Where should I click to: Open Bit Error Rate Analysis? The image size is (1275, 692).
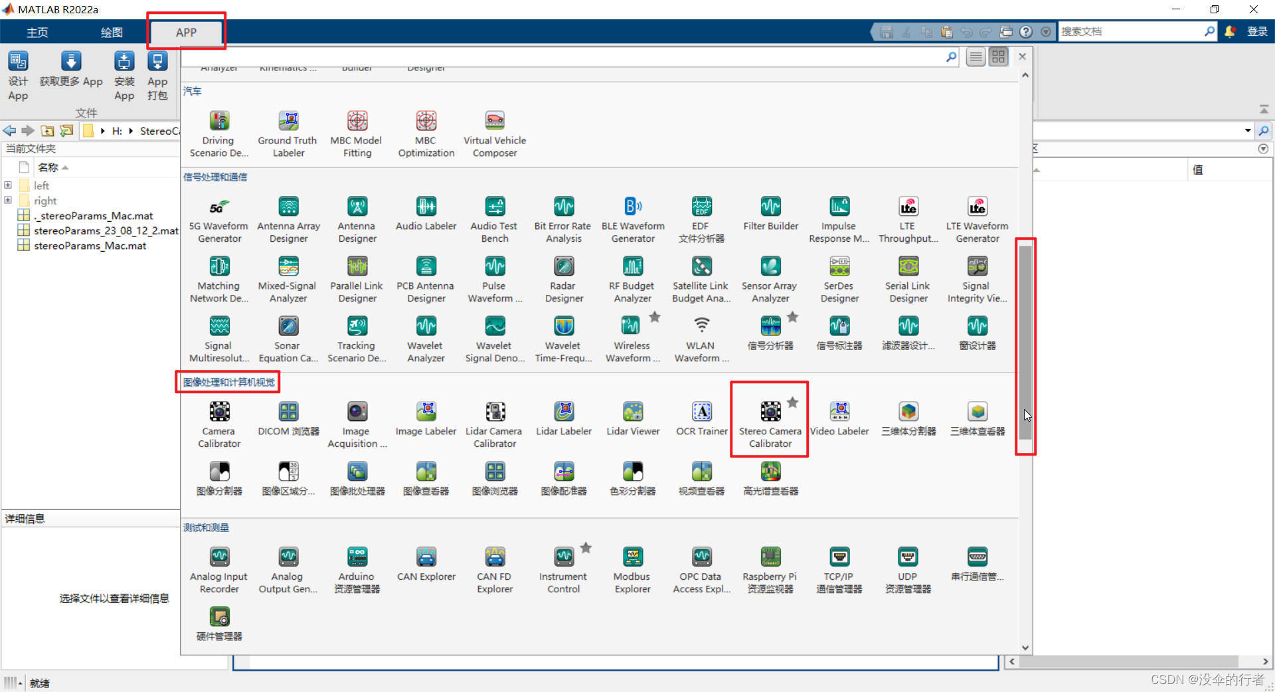563,220
